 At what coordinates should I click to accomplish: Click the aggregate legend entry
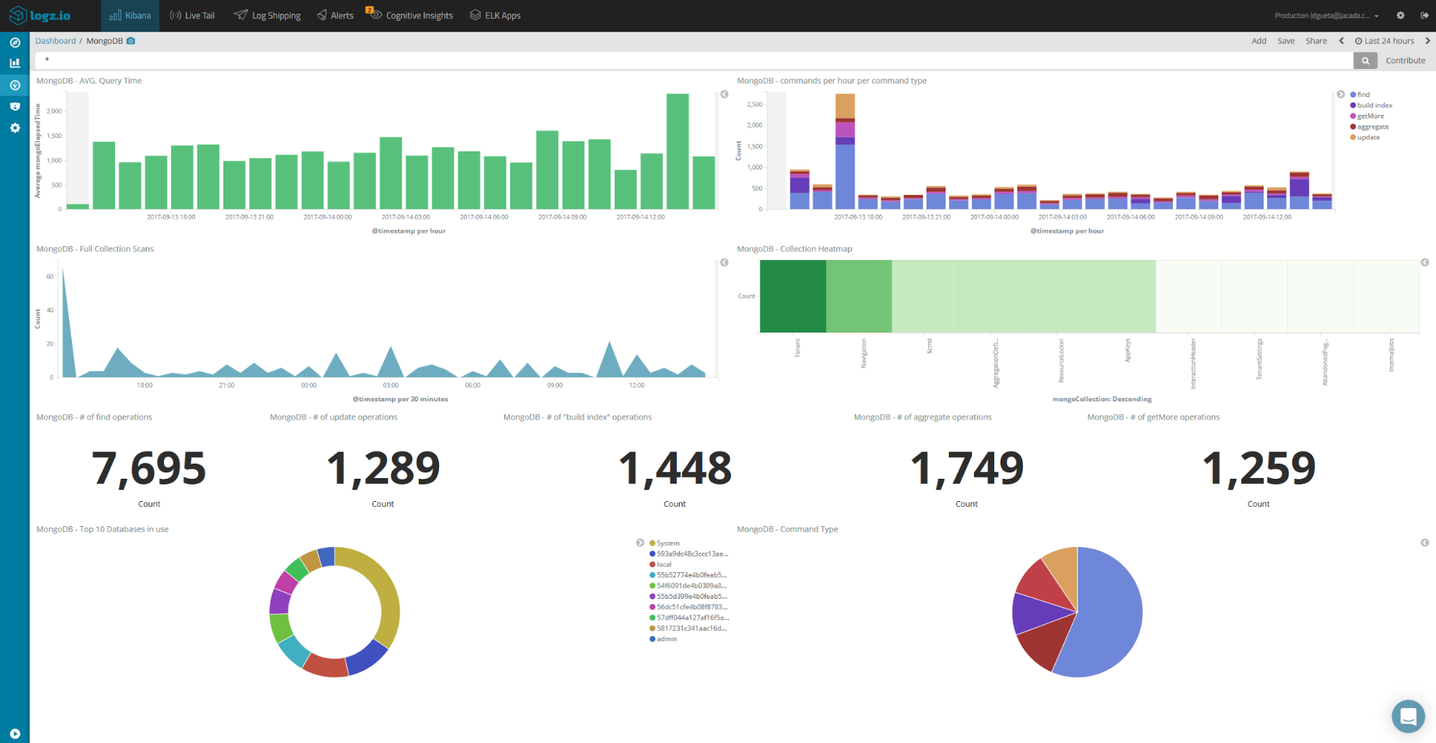coord(1370,126)
